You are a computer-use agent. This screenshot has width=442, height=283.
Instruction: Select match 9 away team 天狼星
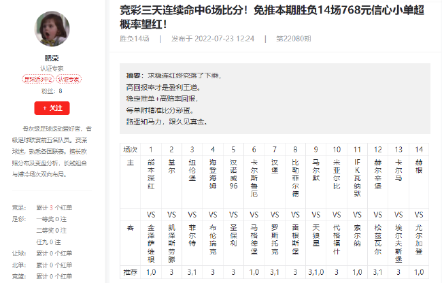[316, 235]
